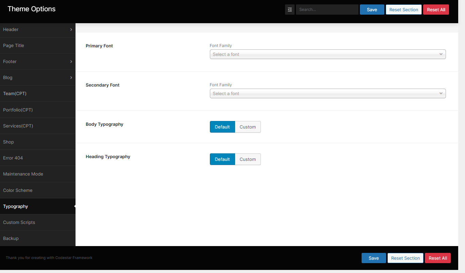The image size is (465, 273).
Task: Go to the Page Title section
Action: [14, 46]
